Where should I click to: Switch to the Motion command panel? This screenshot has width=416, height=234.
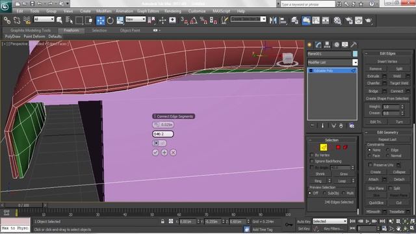[x=337, y=45]
